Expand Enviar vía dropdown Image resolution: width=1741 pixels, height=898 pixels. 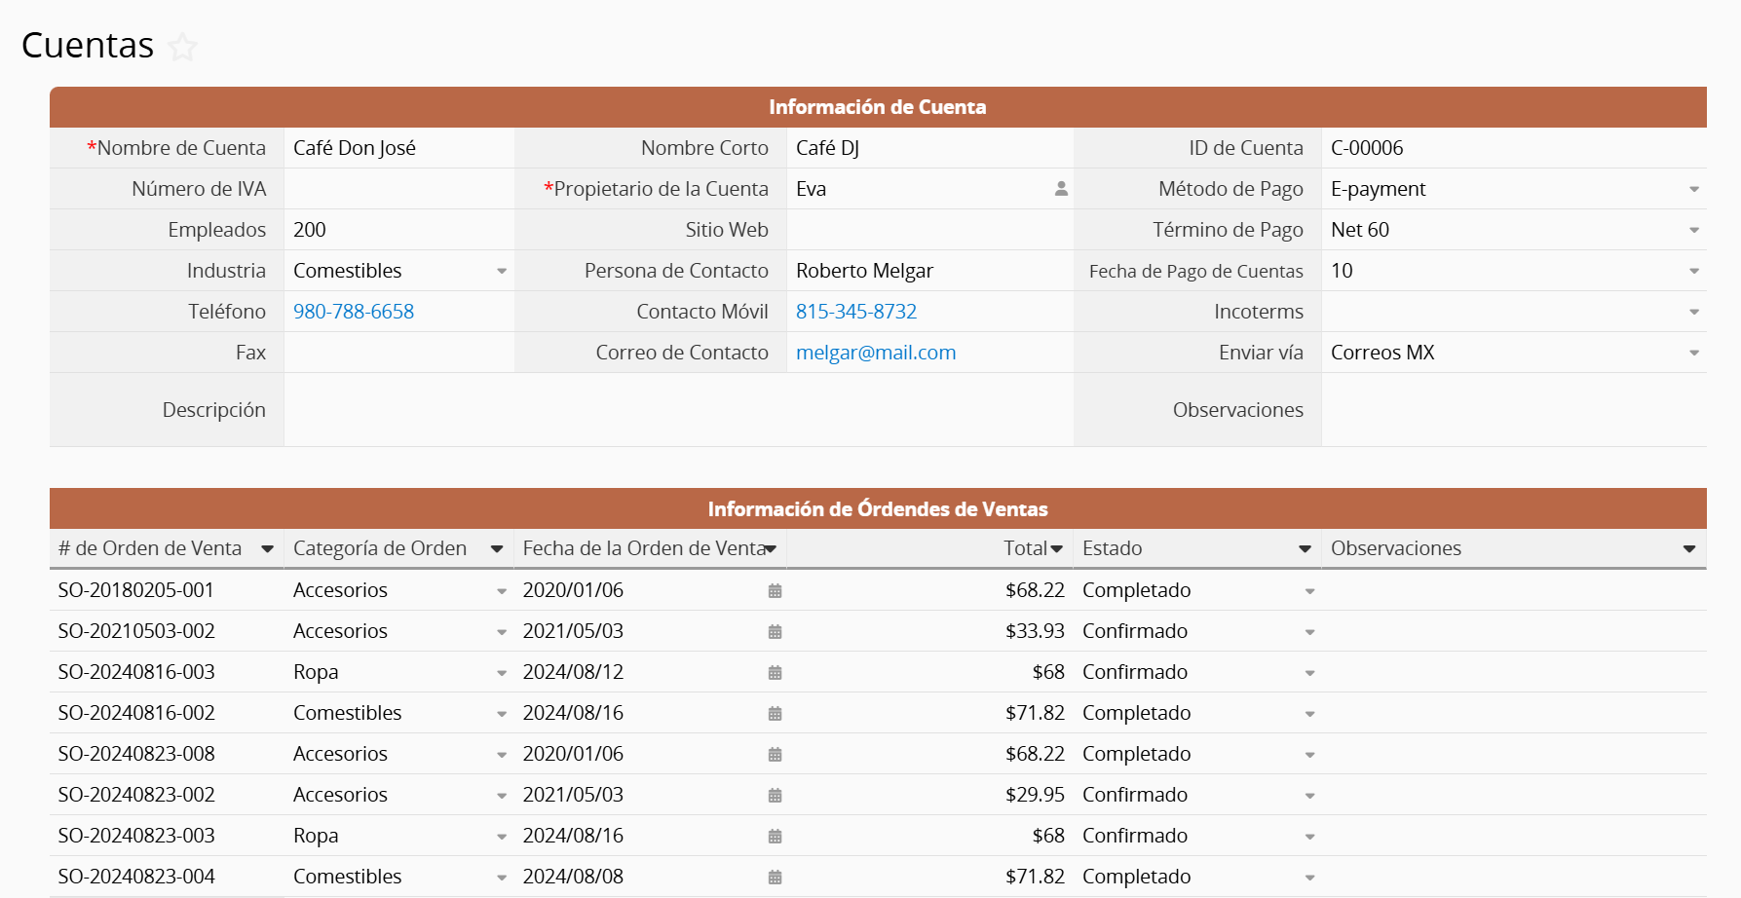click(1694, 354)
